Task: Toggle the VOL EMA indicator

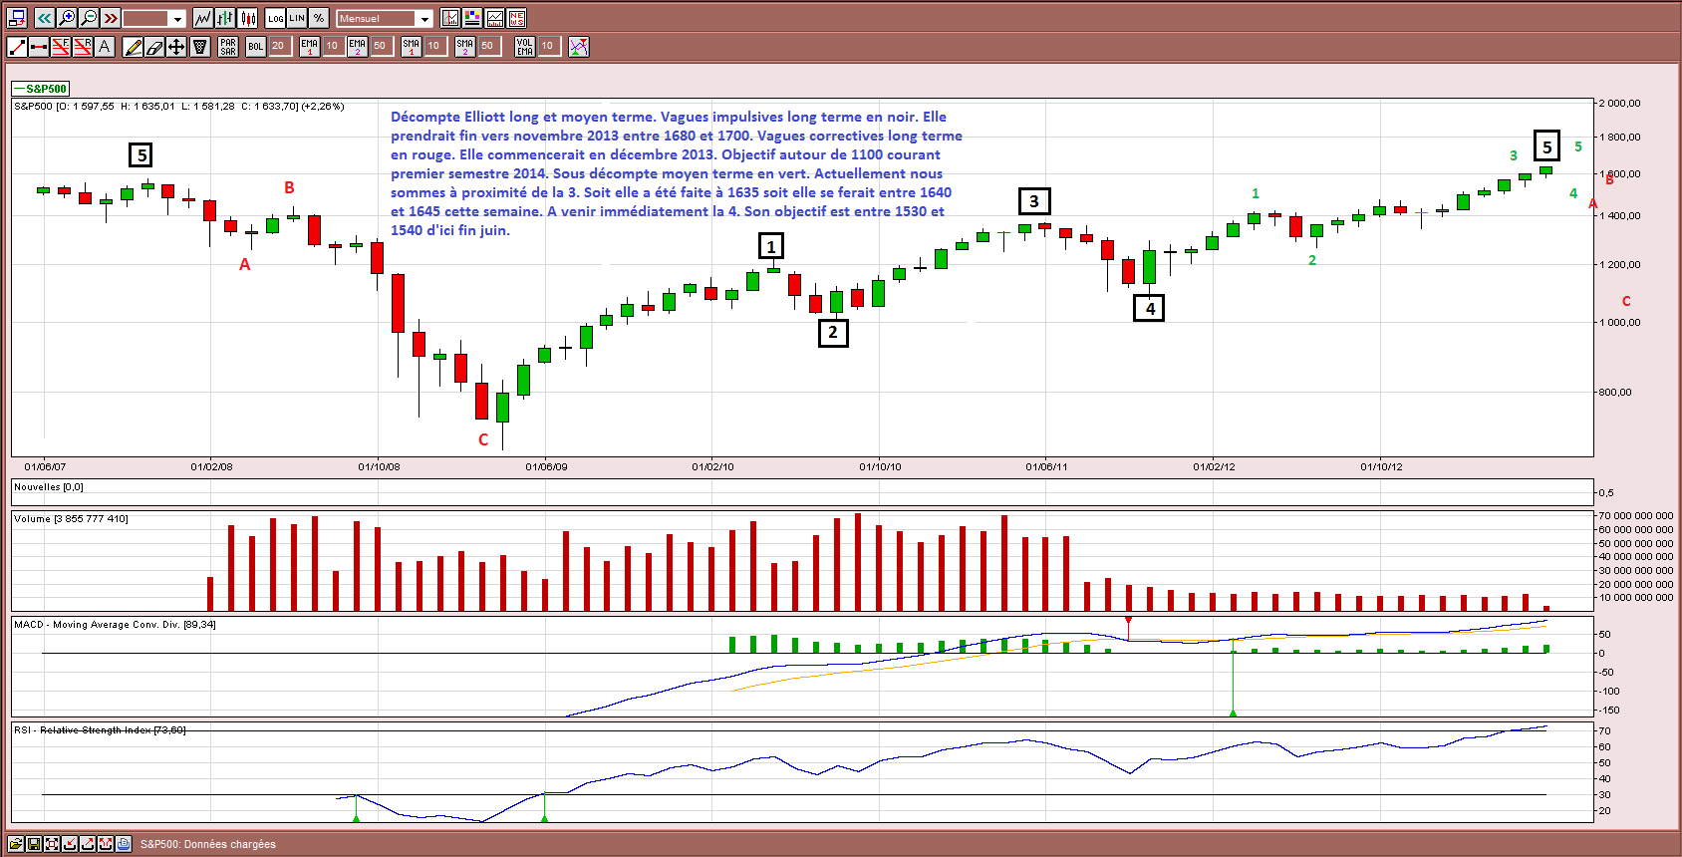Action: [525, 46]
